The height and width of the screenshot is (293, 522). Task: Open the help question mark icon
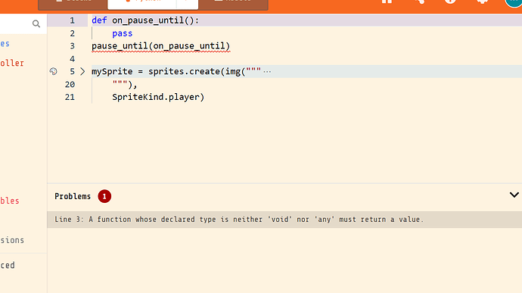click(x=450, y=2)
